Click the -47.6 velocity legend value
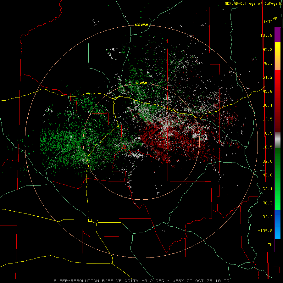 tap(266, 175)
